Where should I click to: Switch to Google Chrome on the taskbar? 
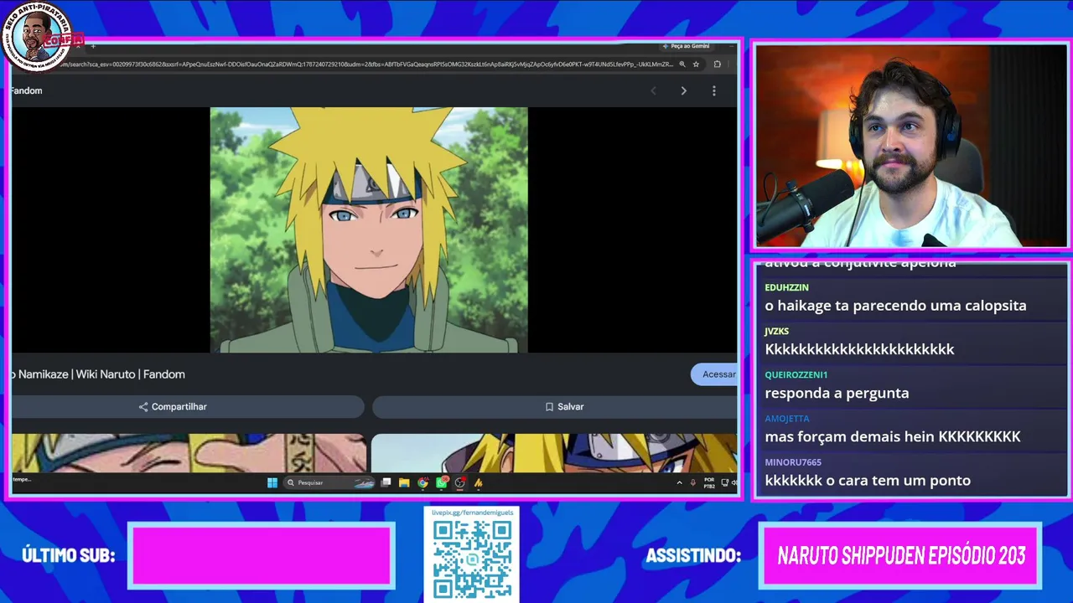[422, 482]
